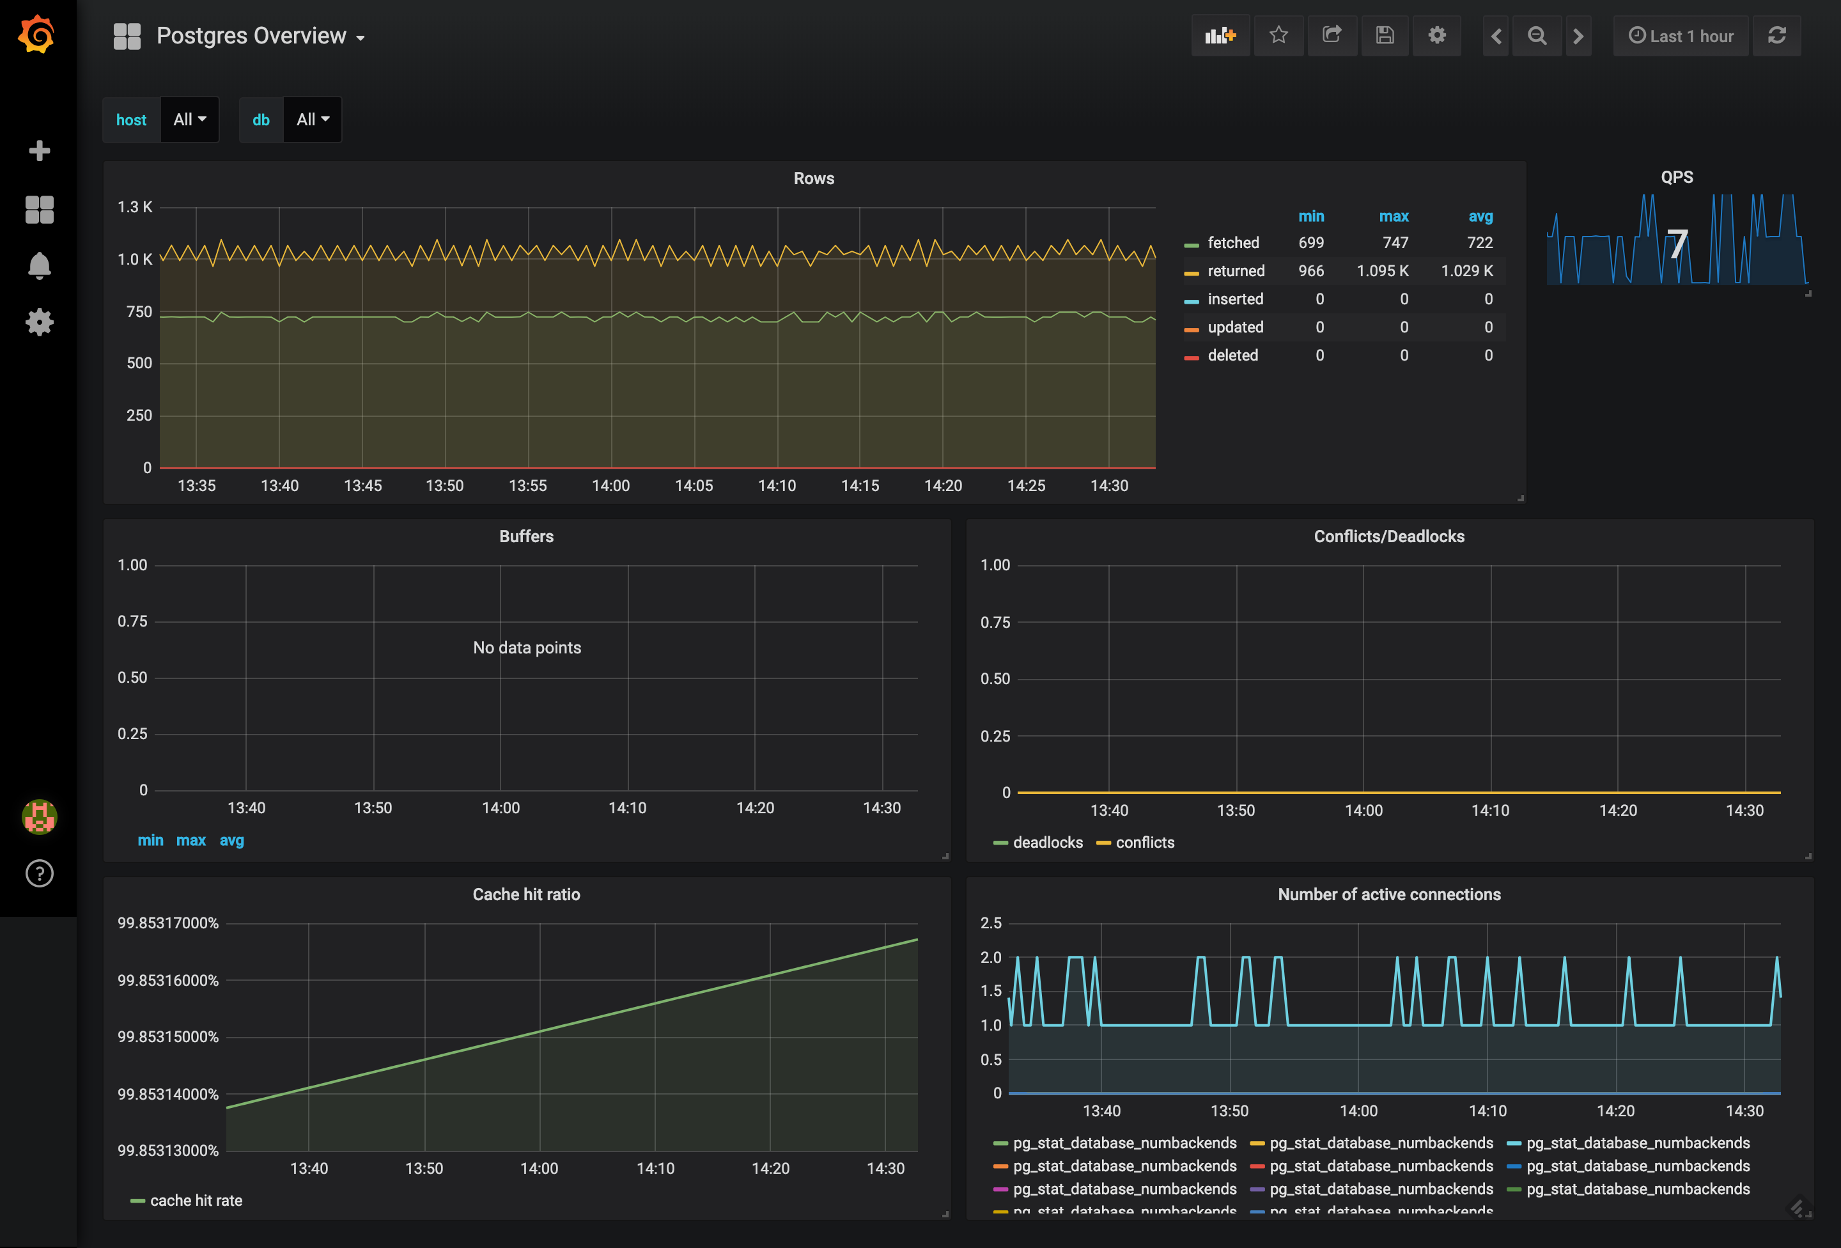This screenshot has width=1841, height=1248.
Task: Open color picker for deleted red swatch
Action: tap(1191, 359)
